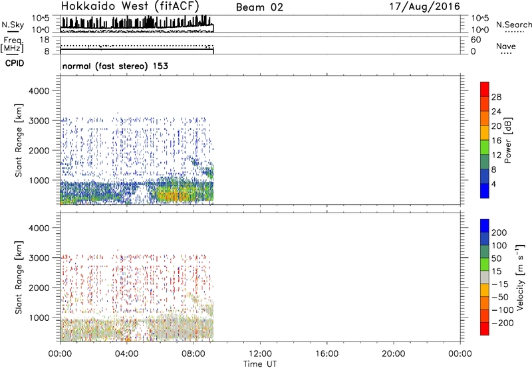
Task: Click the 'CPID' row label
Action: pos(15,63)
